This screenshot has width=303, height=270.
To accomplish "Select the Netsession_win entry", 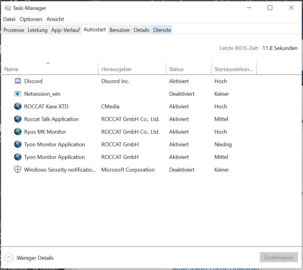I will [x=42, y=94].
